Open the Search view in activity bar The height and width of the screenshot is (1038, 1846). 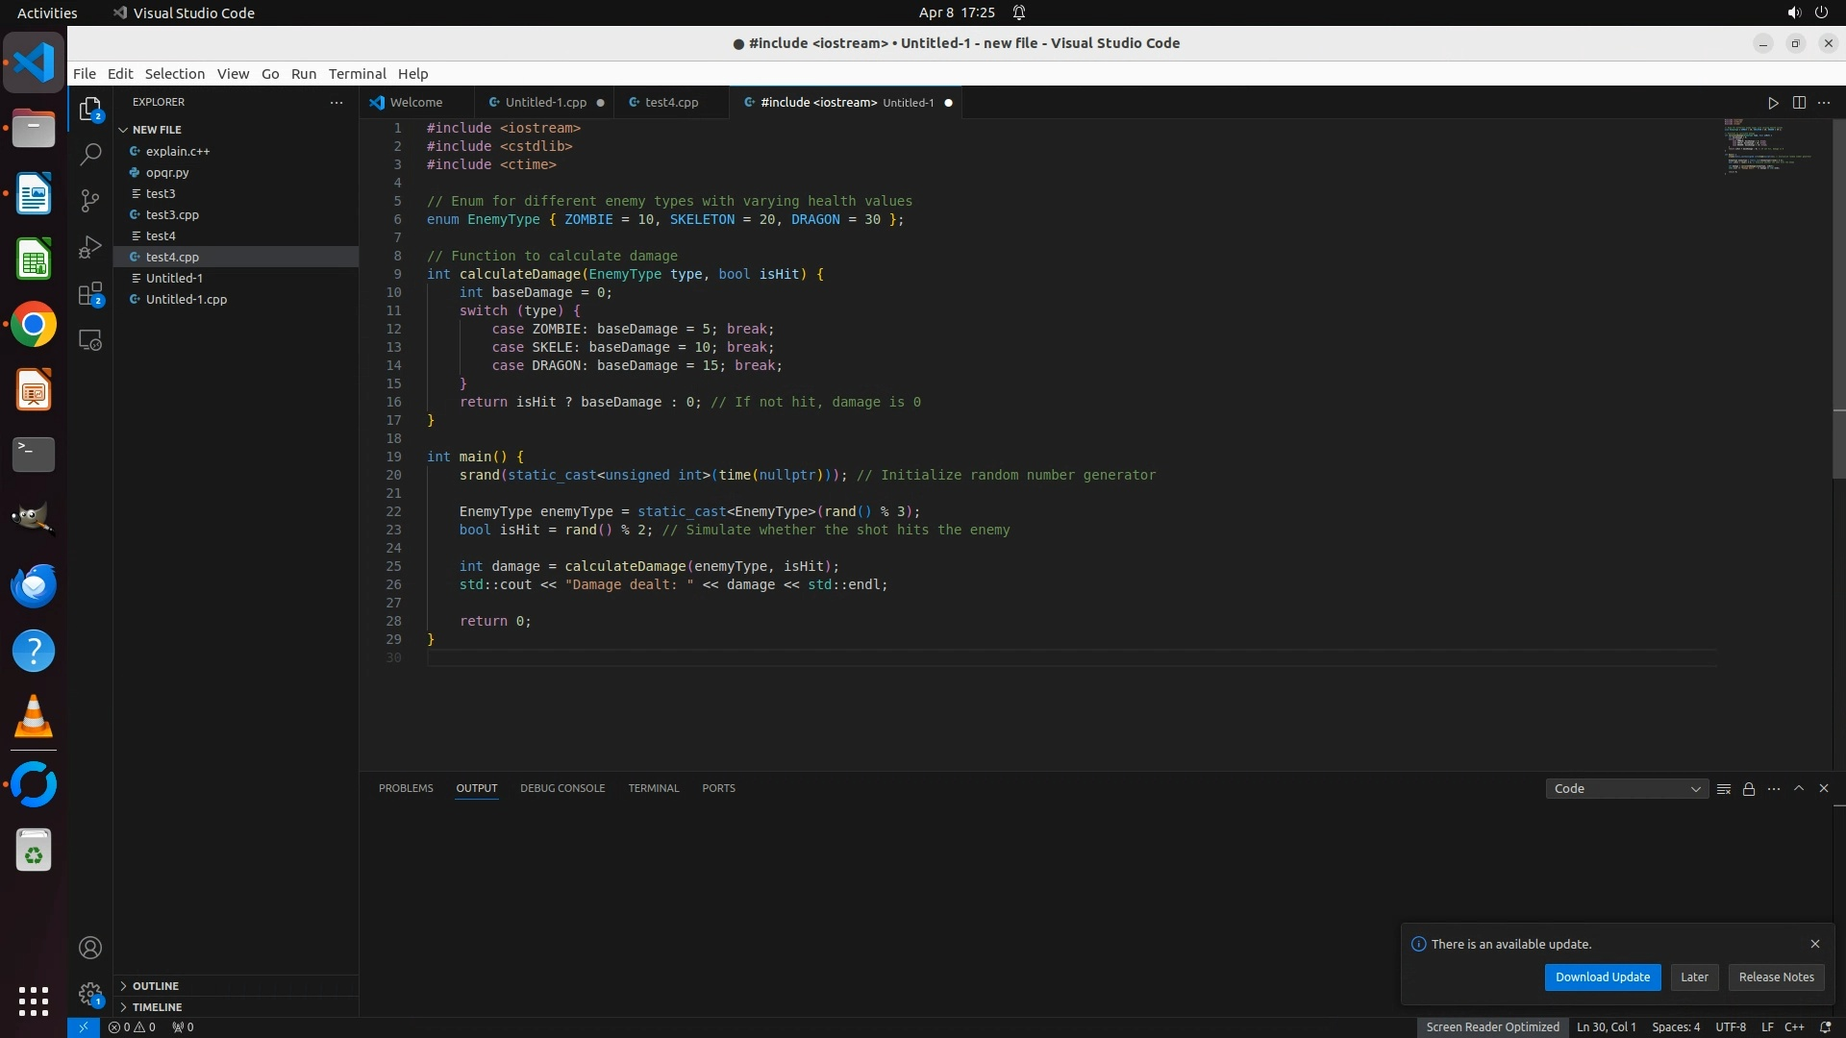click(90, 154)
